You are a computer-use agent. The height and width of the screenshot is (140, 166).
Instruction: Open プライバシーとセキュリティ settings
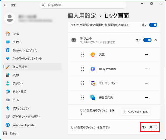point(33,116)
